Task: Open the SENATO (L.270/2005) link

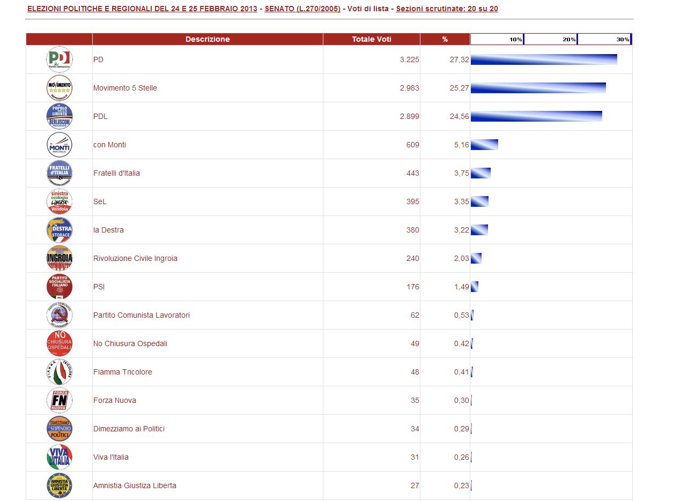Action: point(302,9)
